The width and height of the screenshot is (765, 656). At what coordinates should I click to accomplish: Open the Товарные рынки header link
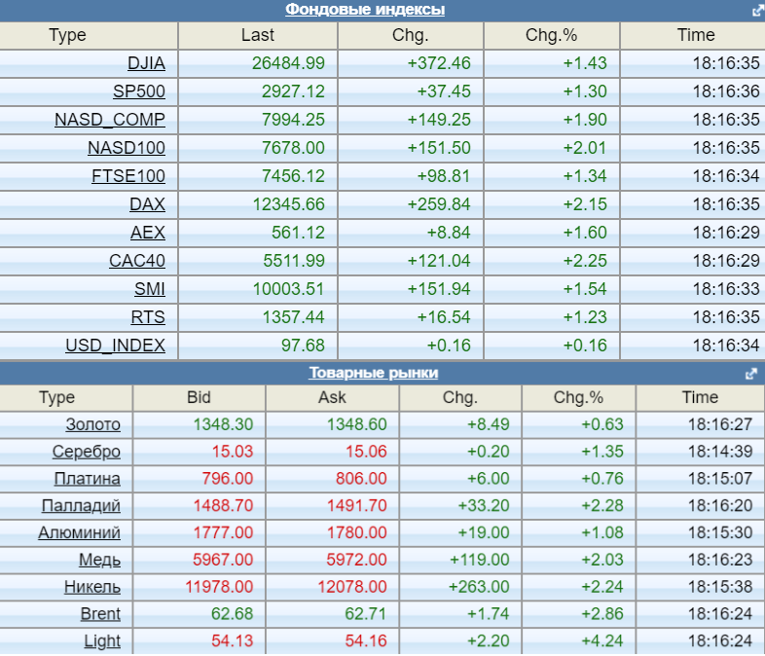pos(374,373)
